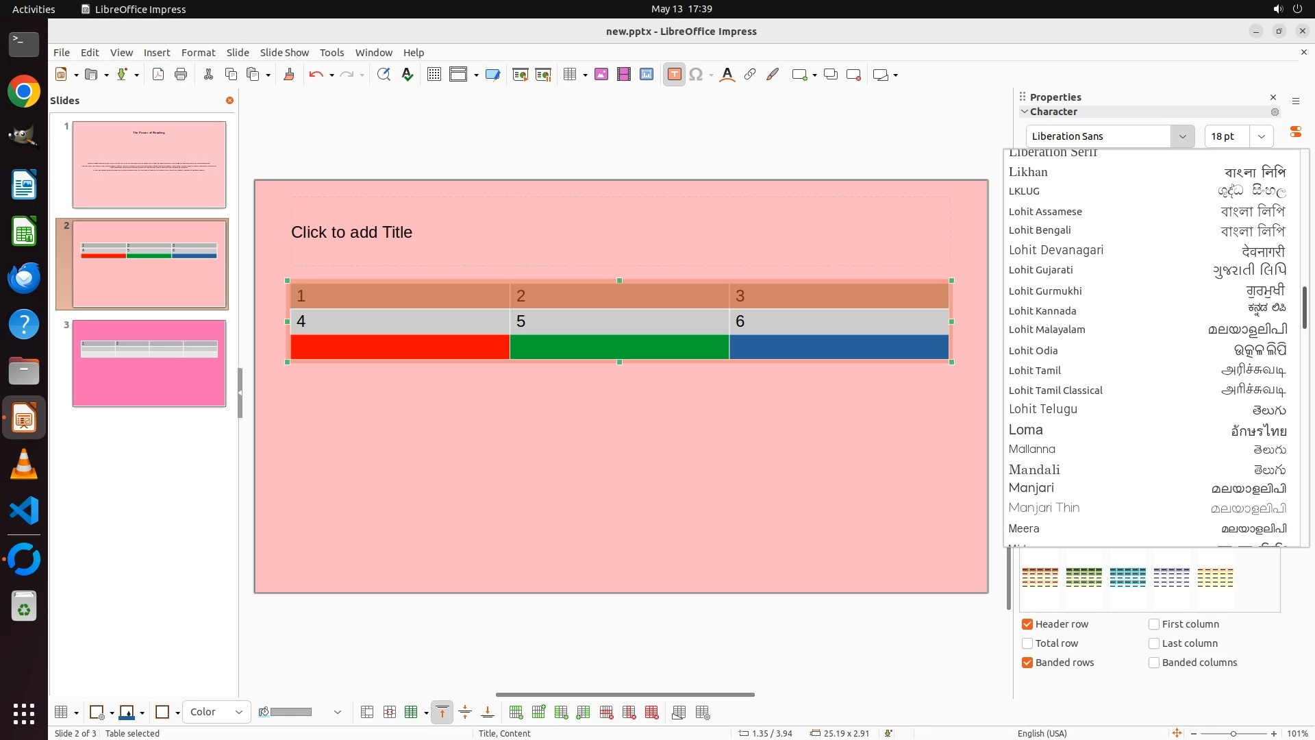Click the Export as PDF icon

click(x=158, y=75)
